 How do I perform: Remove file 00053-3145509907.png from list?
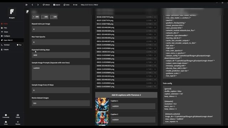click(x=155, y=87)
